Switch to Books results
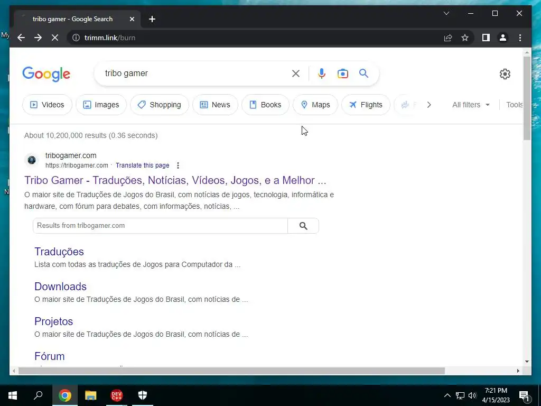This screenshot has height=406, width=541. tap(265, 105)
